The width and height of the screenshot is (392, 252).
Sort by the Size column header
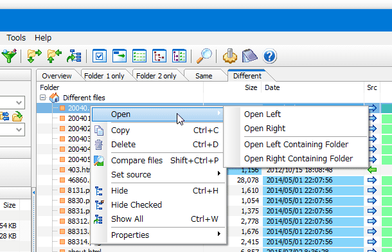[233, 87]
